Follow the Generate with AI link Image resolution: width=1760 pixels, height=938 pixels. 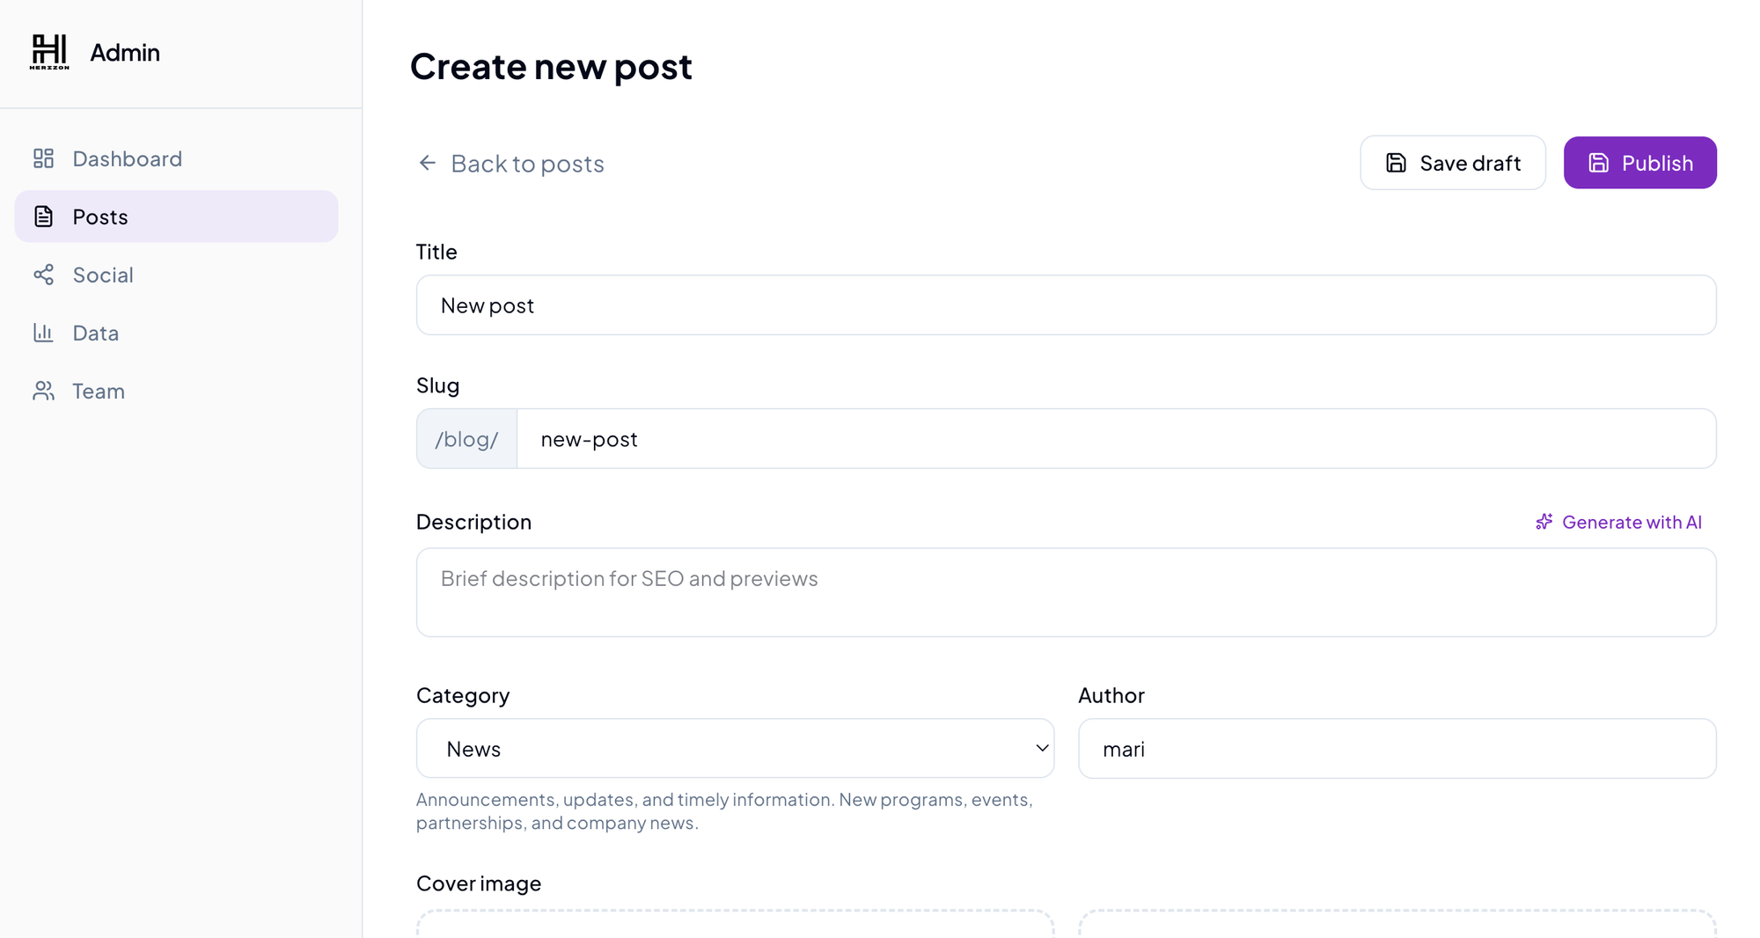[1631, 522]
